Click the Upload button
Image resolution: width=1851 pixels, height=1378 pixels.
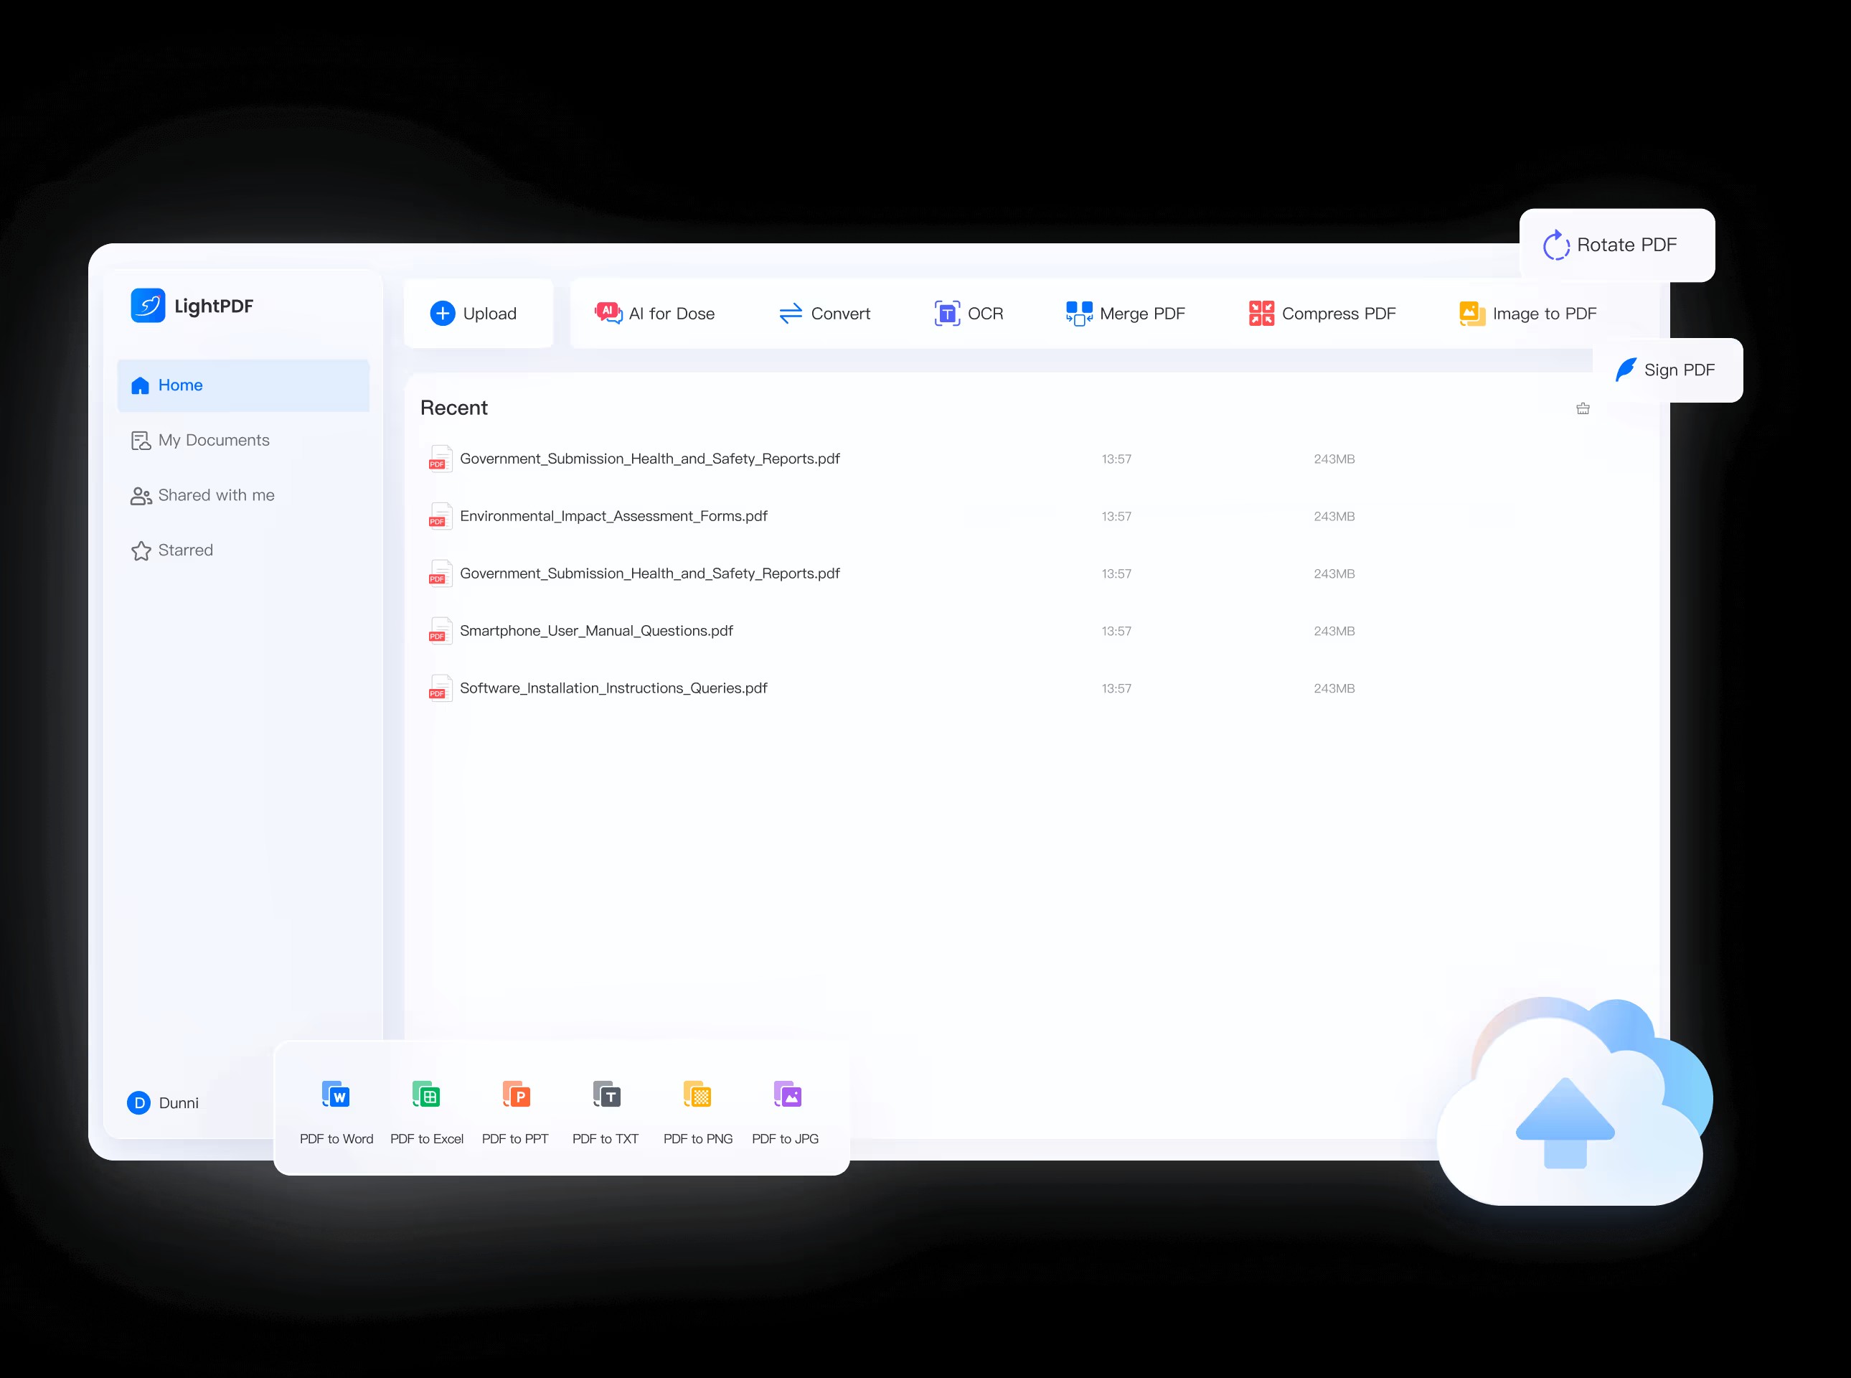point(474,314)
